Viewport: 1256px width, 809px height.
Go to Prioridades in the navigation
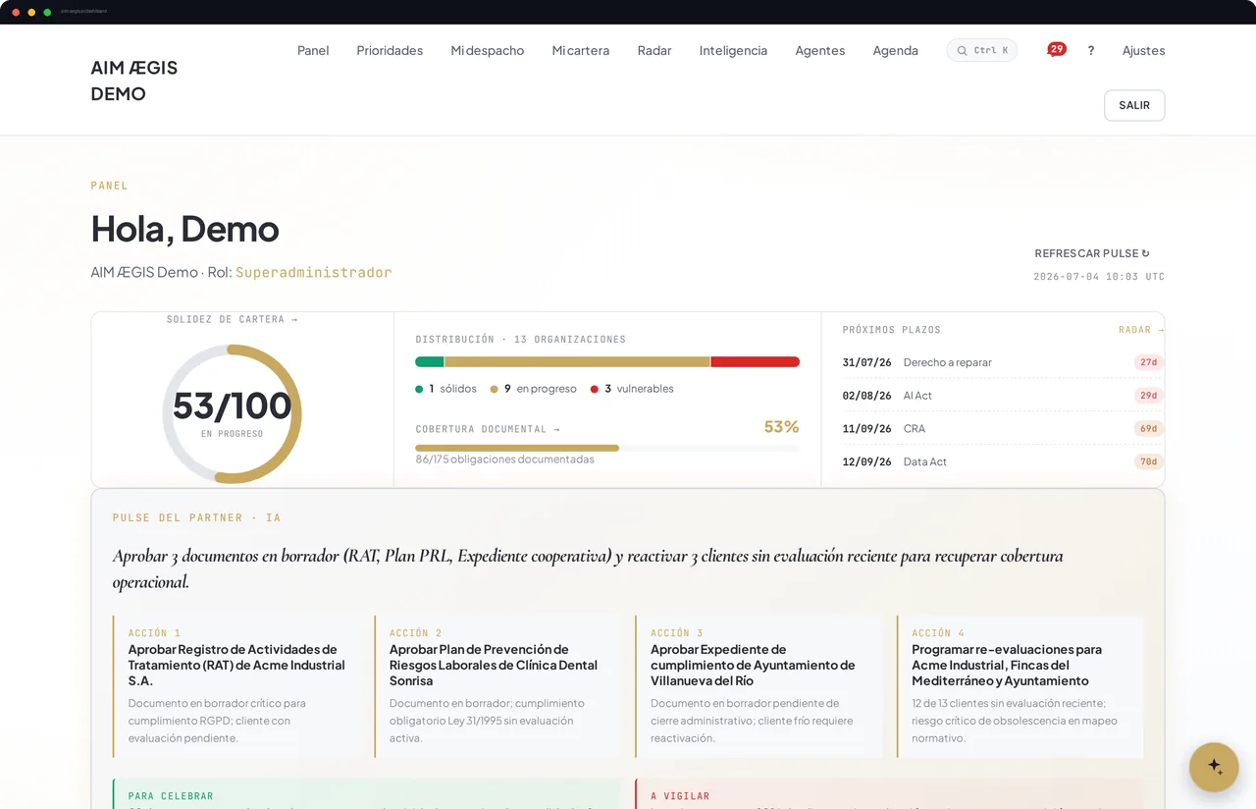coord(390,50)
